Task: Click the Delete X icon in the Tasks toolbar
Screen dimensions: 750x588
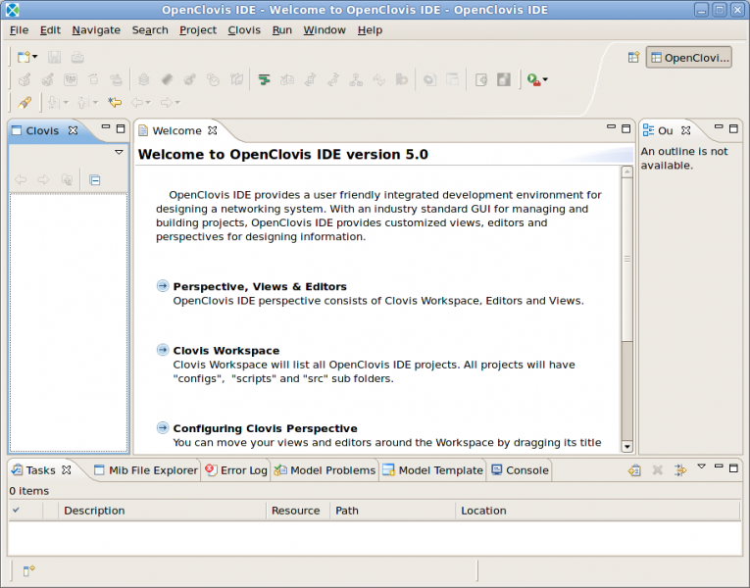Action: tap(658, 470)
